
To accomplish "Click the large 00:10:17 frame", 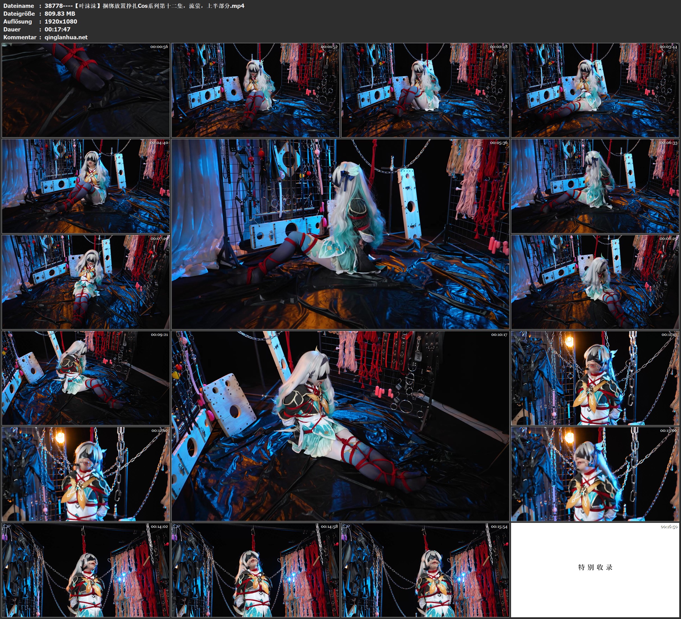I will pyautogui.click(x=340, y=426).
